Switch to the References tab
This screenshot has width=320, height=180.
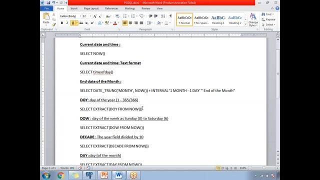(111, 8)
